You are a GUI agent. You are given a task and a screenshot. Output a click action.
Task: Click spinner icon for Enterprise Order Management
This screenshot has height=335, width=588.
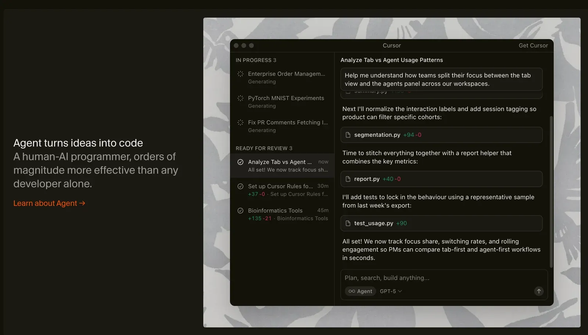[x=240, y=74]
